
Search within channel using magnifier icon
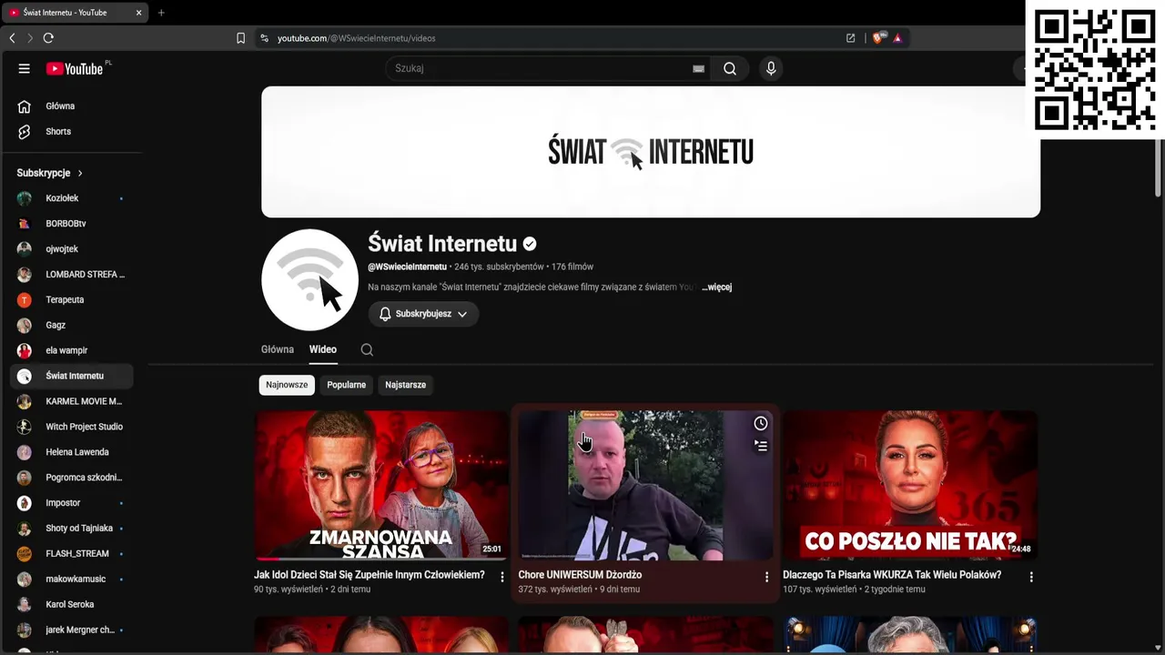point(367,349)
